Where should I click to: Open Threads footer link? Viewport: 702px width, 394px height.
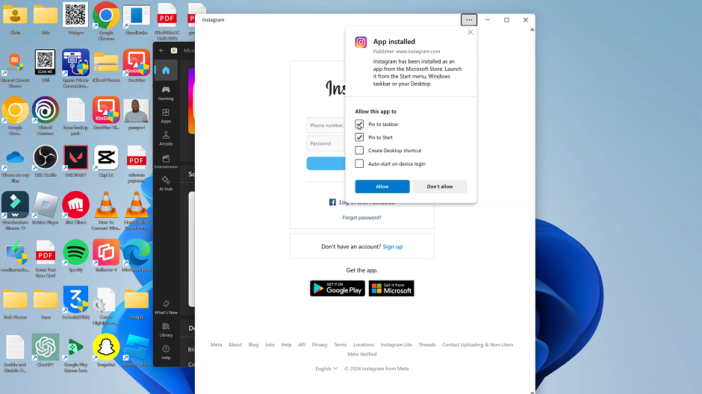(x=426, y=344)
